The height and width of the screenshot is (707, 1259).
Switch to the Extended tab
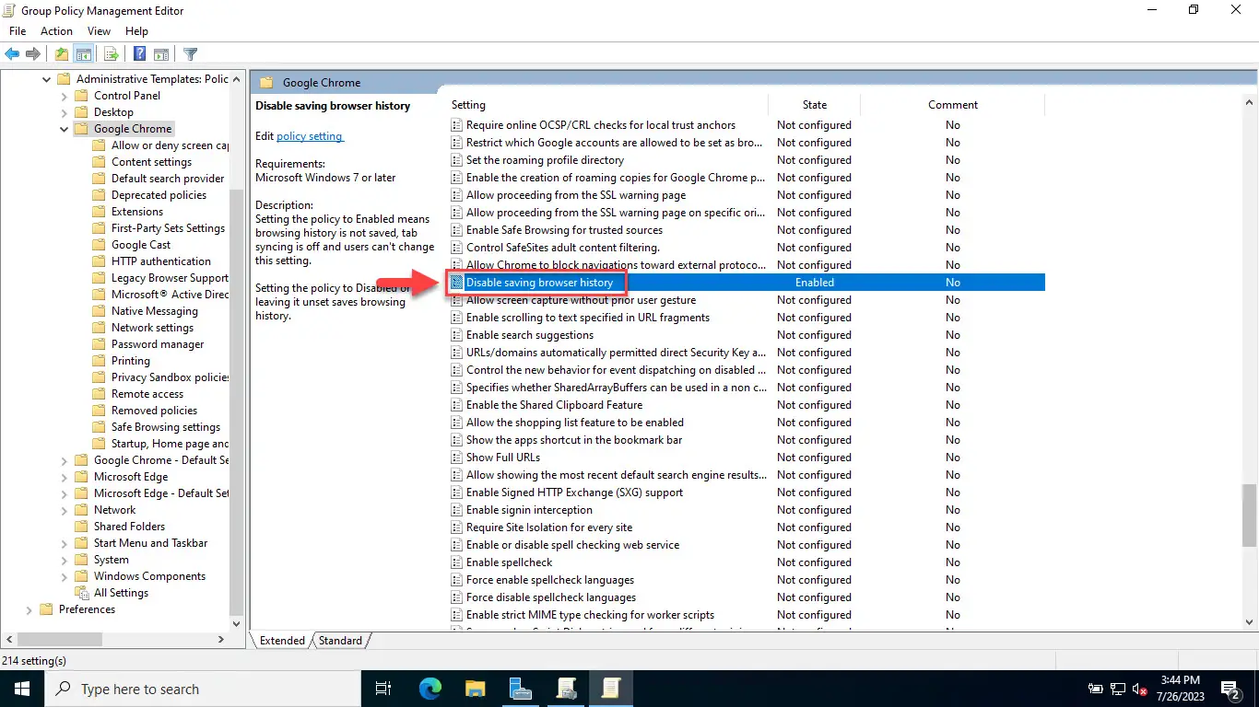[282, 641]
